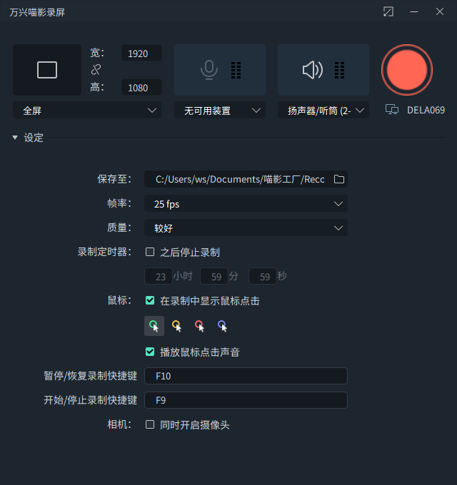
Task: Enable 同时开启摄像头 checkbox
Action: click(150, 424)
